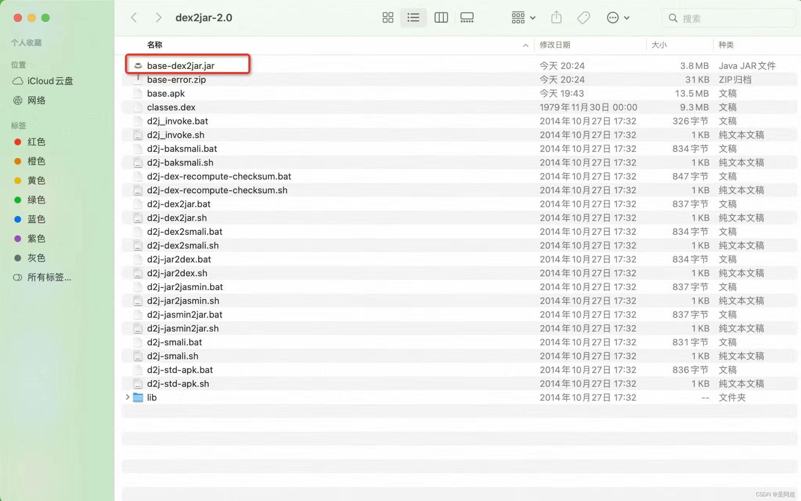This screenshot has width=801, height=501.
Task: Select the 红色 tag
Action: pyautogui.click(x=29, y=142)
